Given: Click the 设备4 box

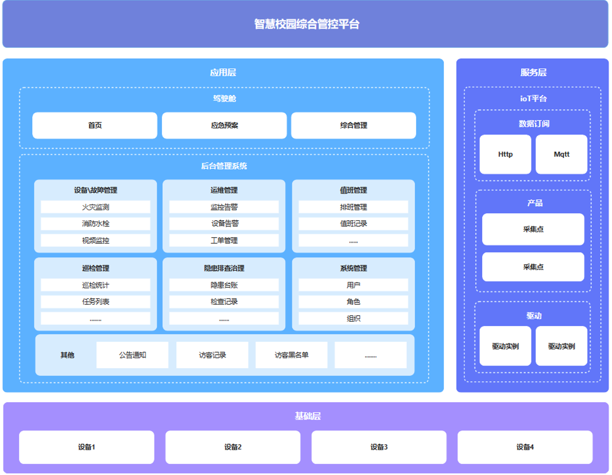Looking at the screenshot, I should click(525, 447).
